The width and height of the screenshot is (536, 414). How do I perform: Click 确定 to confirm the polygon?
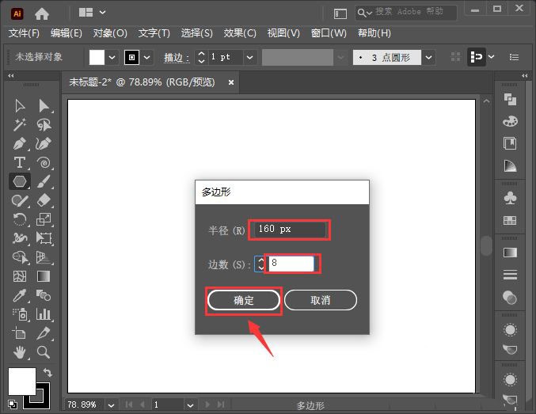click(244, 300)
